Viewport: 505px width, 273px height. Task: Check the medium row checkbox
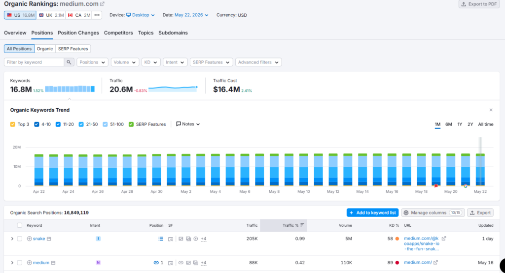20,263
